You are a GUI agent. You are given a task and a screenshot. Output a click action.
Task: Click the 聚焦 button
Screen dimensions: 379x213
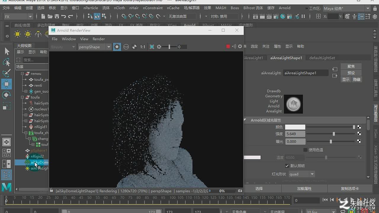tap(351, 66)
